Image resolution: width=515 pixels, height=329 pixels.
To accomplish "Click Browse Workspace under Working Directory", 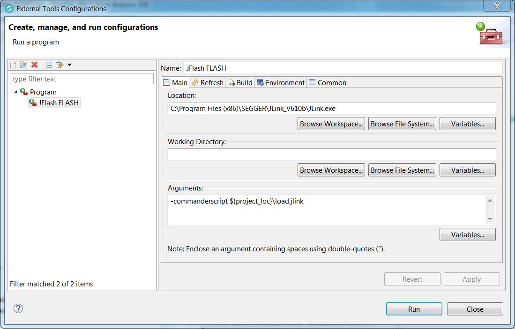I will click(331, 170).
